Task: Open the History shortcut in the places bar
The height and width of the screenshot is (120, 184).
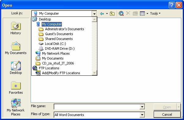Action: pos(16,28)
